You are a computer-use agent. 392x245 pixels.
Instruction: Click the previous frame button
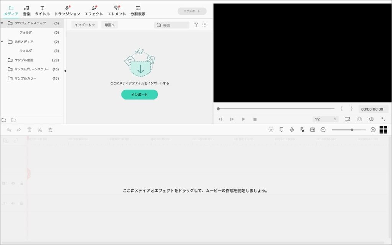point(220,119)
